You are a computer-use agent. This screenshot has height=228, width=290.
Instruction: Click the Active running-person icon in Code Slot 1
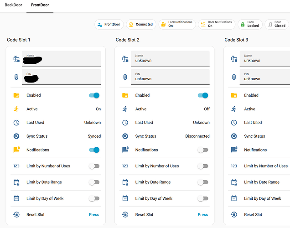[x=16, y=109]
